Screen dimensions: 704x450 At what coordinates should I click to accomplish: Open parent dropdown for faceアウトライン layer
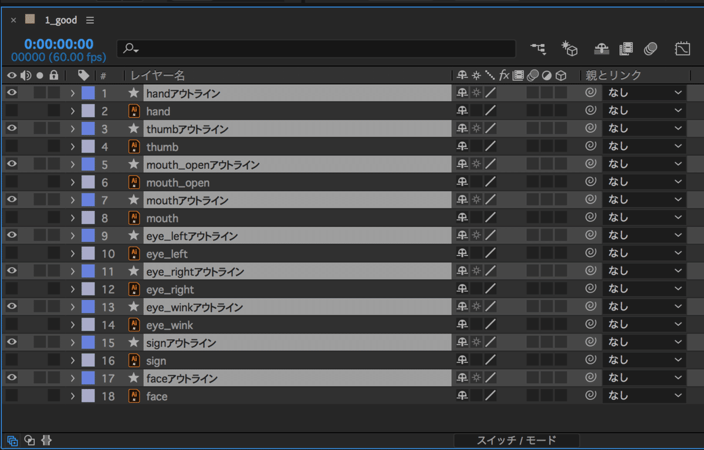[644, 378]
